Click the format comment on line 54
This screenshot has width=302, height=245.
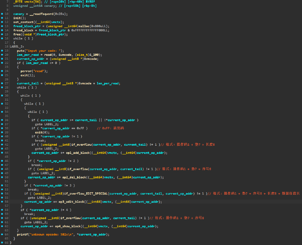[x=254, y=193]
